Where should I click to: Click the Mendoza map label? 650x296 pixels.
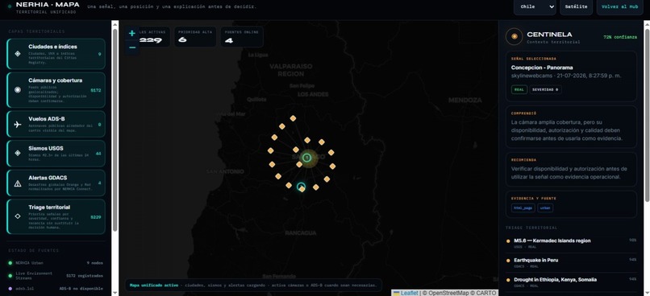pyautogui.click(x=465, y=100)
